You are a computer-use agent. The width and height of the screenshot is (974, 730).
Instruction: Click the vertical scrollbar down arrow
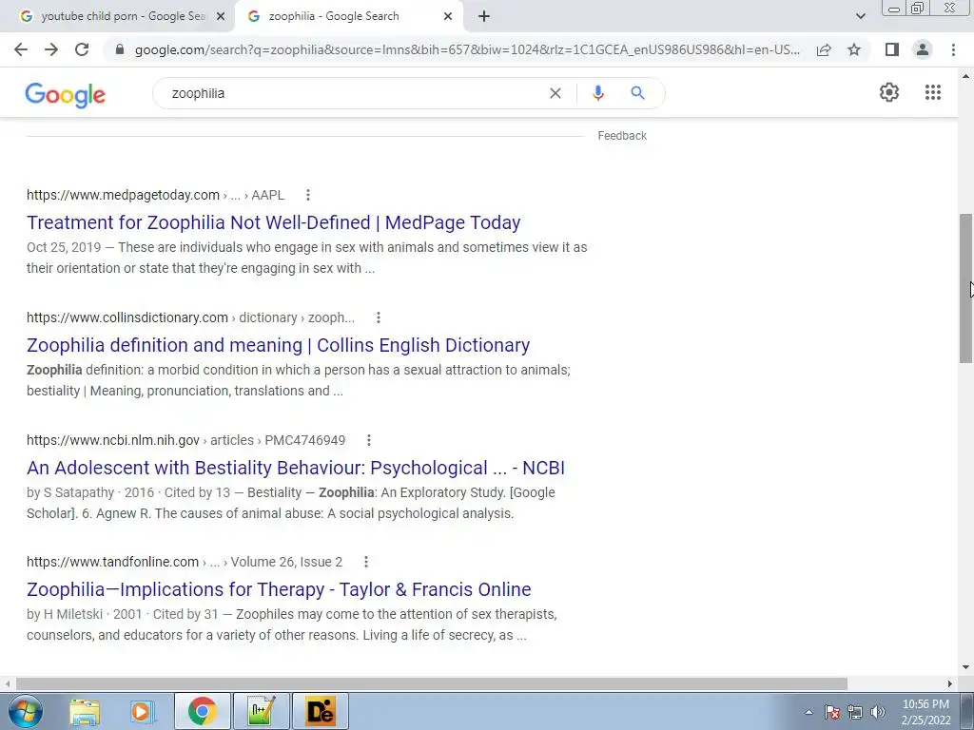[x=965, y=668]
